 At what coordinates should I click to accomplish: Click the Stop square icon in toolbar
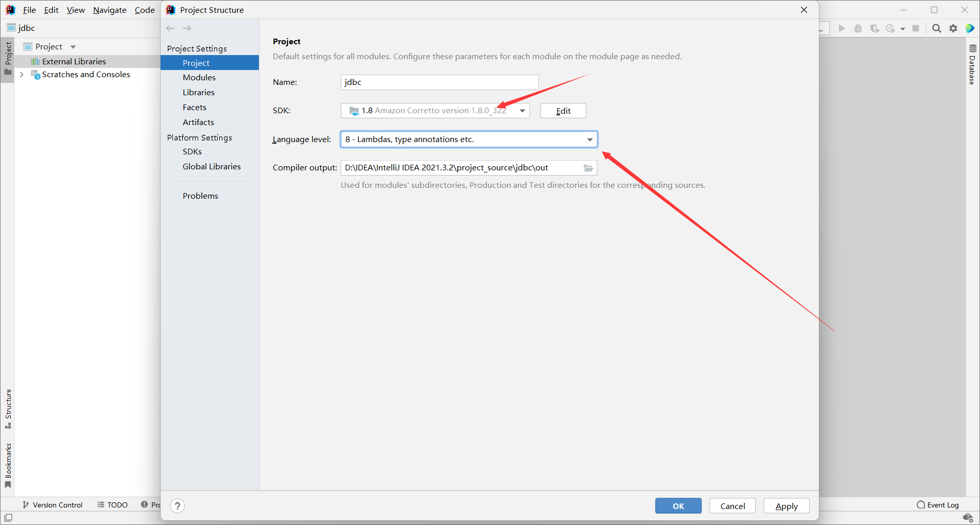click(916, 28)
